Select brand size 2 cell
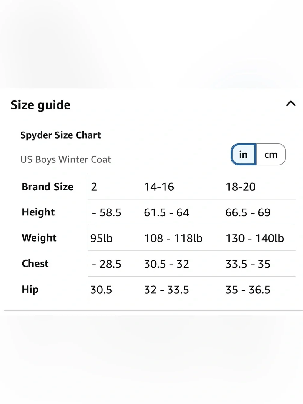This screenshot has width=303, height=404. coord(94,187)
